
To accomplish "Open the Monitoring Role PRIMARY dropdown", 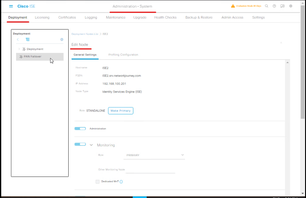I will [x=154, y=155].
